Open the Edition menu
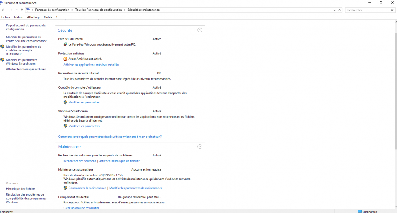The height and width of the screenshot is (213, 397). point(19,17)
